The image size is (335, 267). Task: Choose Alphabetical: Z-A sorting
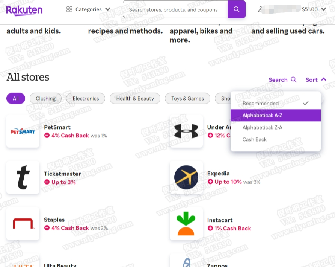(x=263, y=127)
